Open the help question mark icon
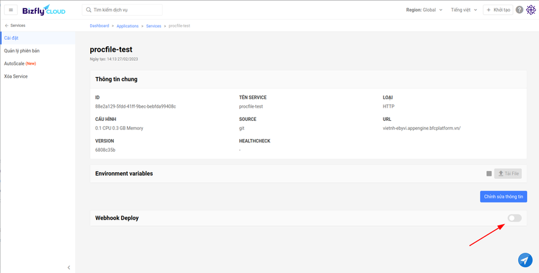The image size is (539, 273). (x=519, y=10)
